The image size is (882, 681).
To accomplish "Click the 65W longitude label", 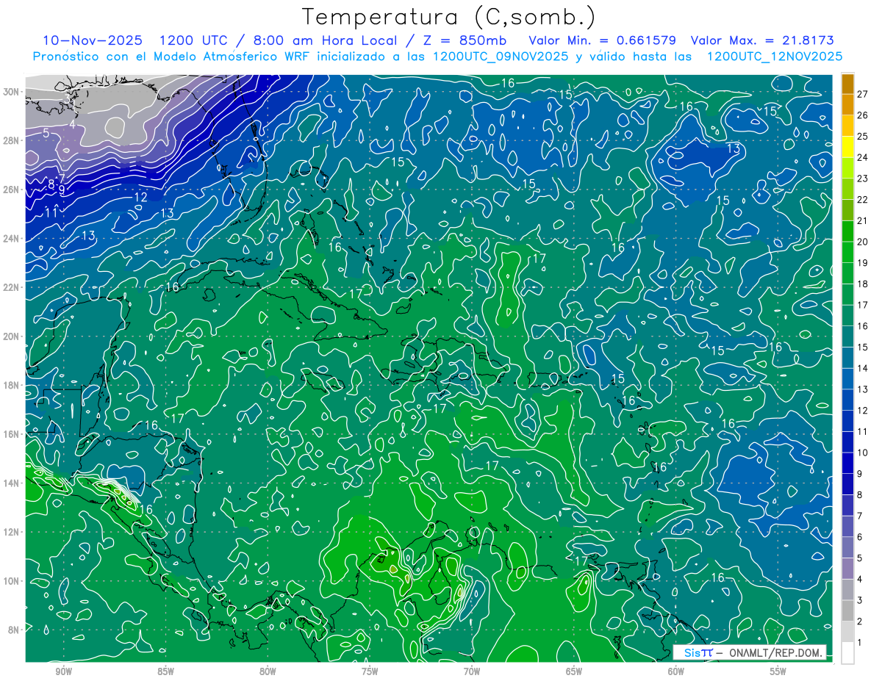I will pos(574,671).
